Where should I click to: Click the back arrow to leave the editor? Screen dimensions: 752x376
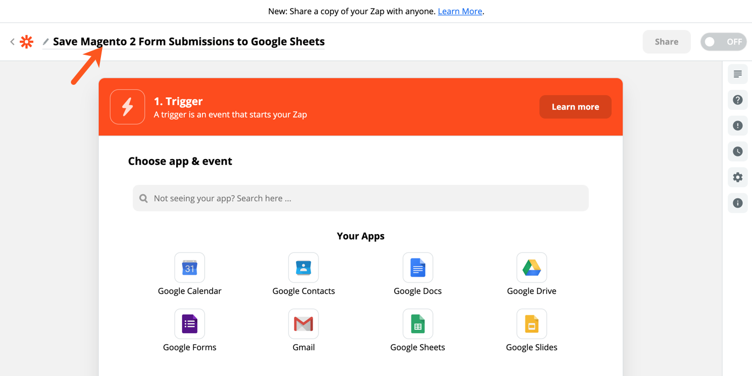click(x=12, y=41)
